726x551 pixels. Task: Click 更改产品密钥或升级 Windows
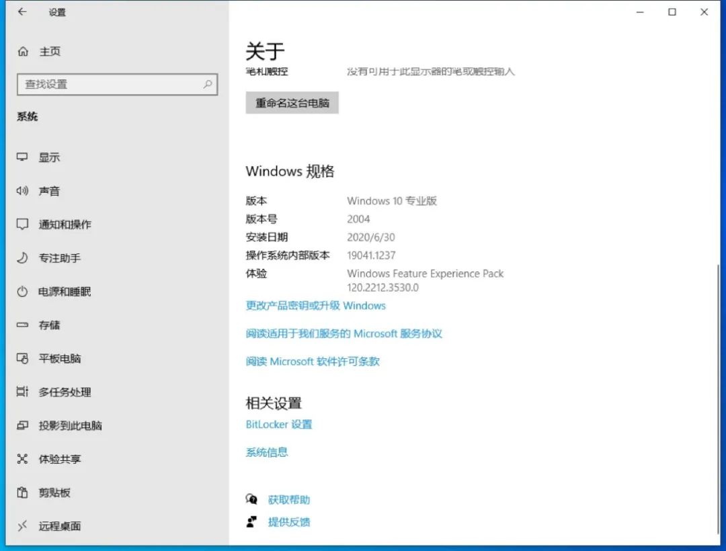click(x=315, y=306)
